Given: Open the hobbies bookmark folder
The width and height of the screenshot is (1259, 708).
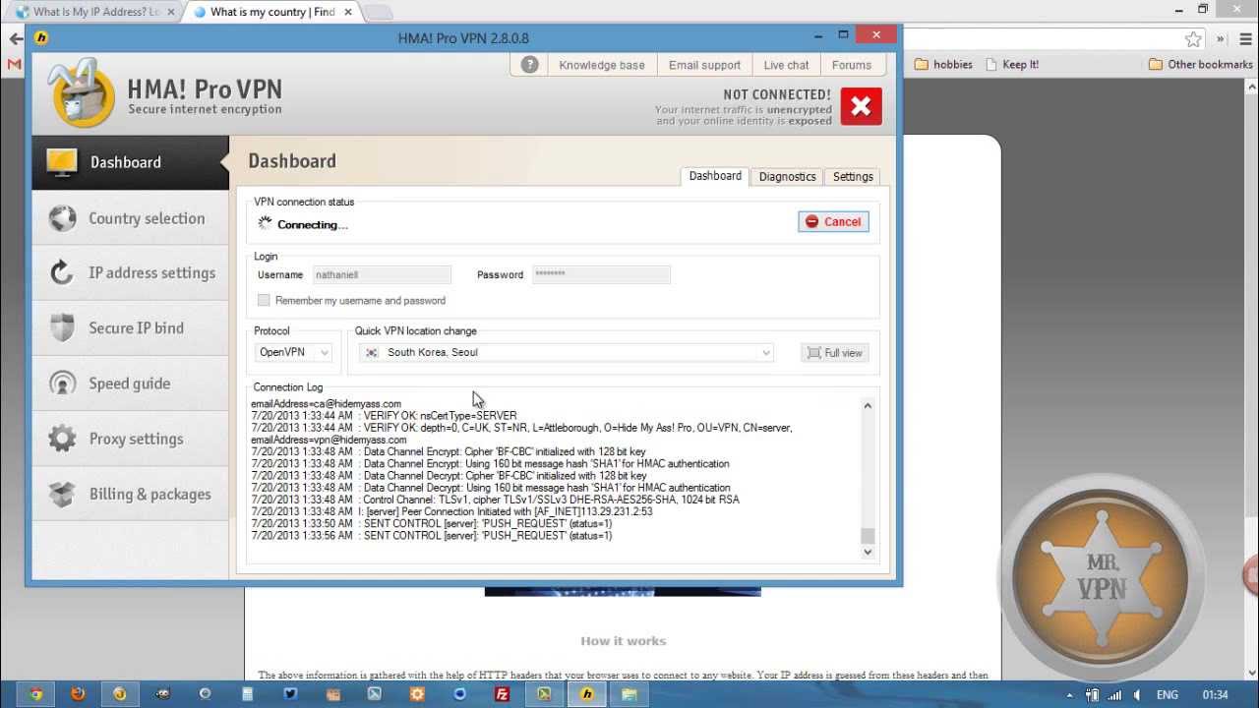Looking at the screenshot, I should 943,65.
